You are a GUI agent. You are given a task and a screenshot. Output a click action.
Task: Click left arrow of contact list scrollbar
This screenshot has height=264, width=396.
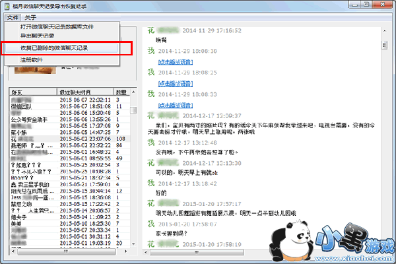pyautogui.click(x=13, y=251)
